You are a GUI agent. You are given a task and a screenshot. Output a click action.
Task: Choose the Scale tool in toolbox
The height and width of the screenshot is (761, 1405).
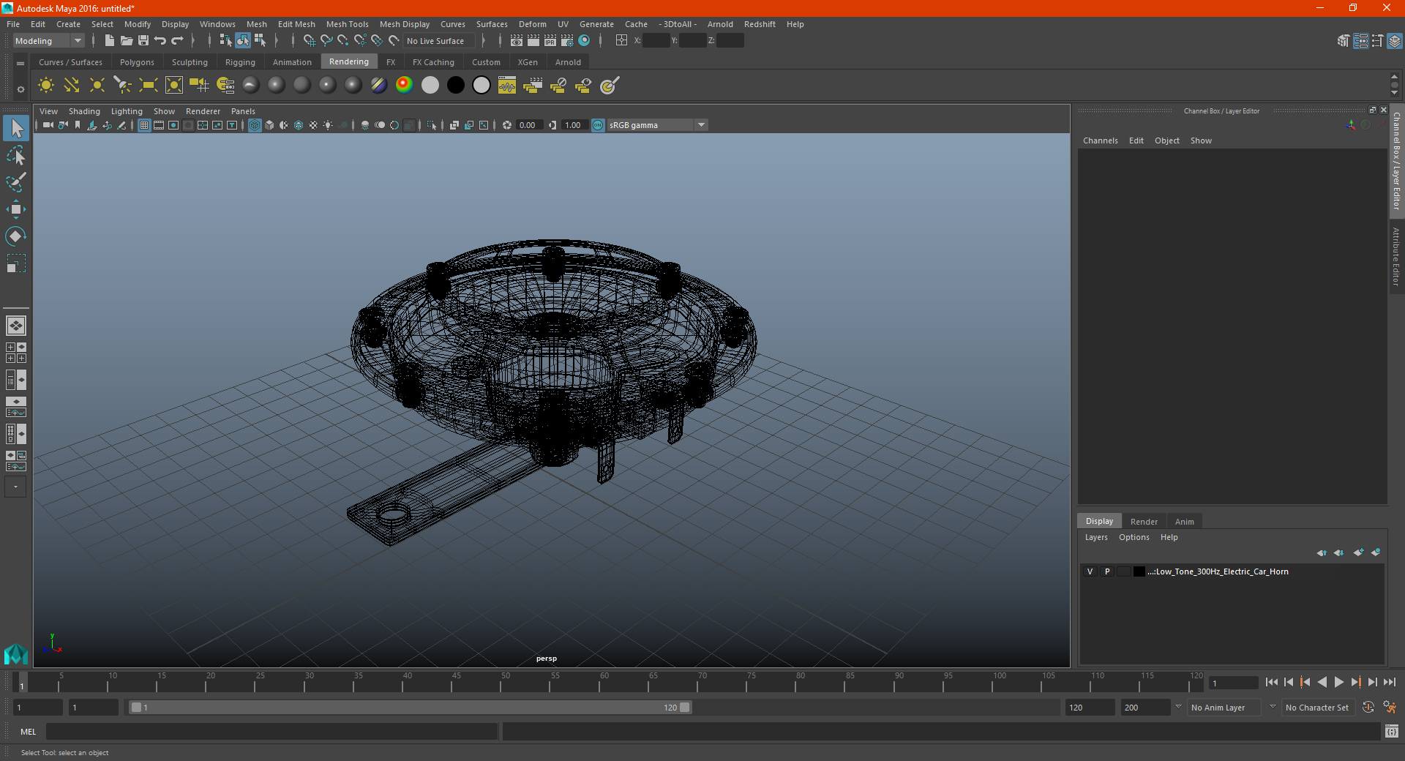point(16,263)
